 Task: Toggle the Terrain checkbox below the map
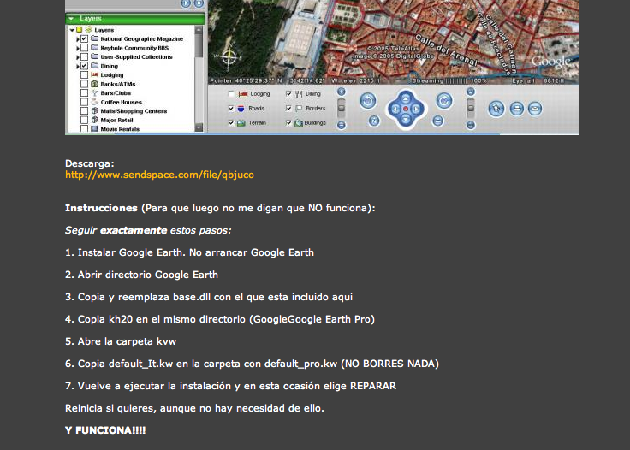click(x=231, y=123)
